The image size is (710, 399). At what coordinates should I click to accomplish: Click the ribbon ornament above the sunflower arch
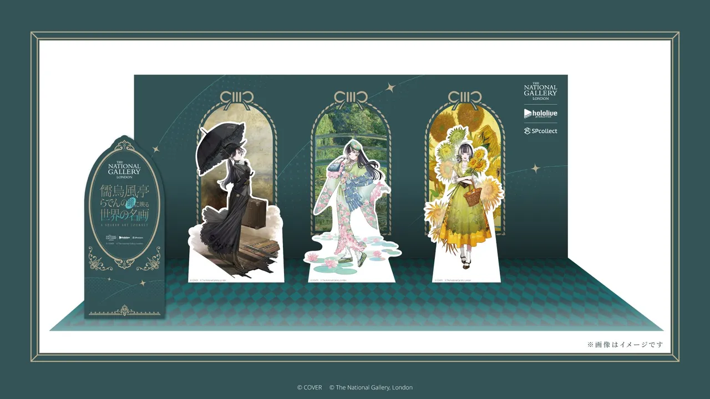tap(464, 98)
